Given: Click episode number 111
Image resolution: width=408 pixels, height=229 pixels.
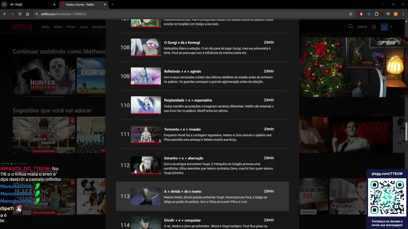Looking at the screenshot, I should click(125, 134).
